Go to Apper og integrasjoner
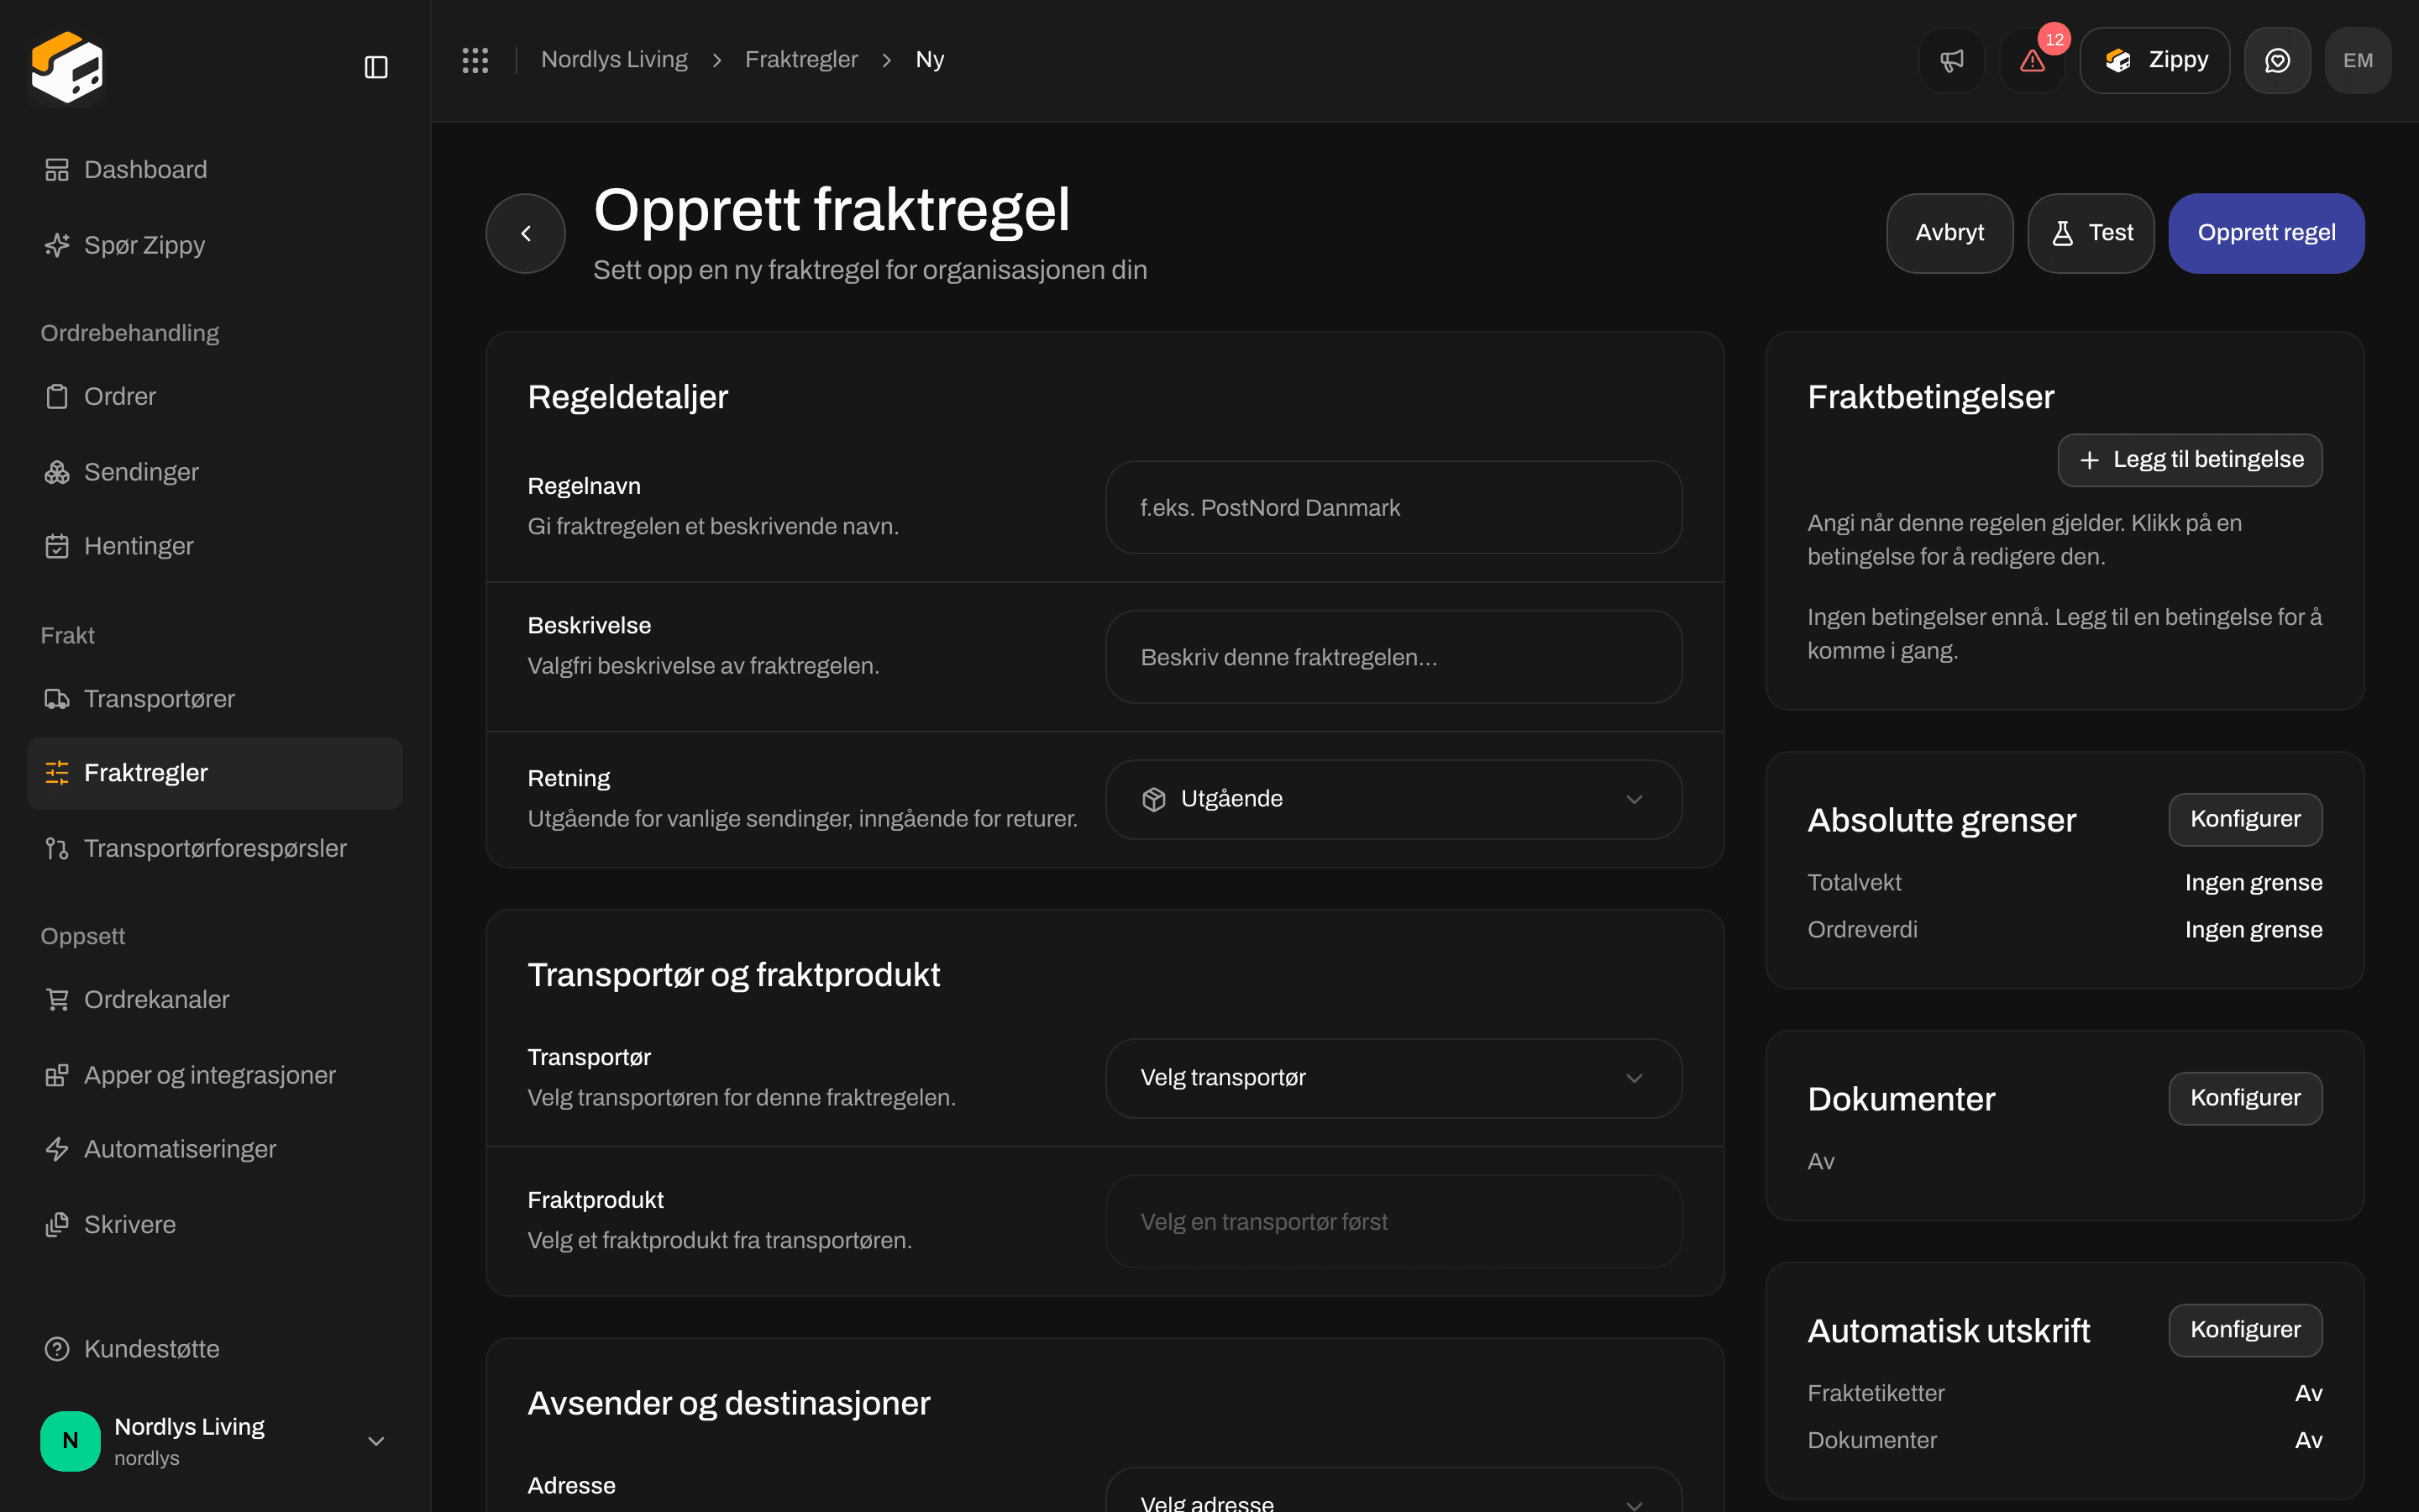The height and width of the screenshot is (1512, 2419). (x=215, y=1075)
